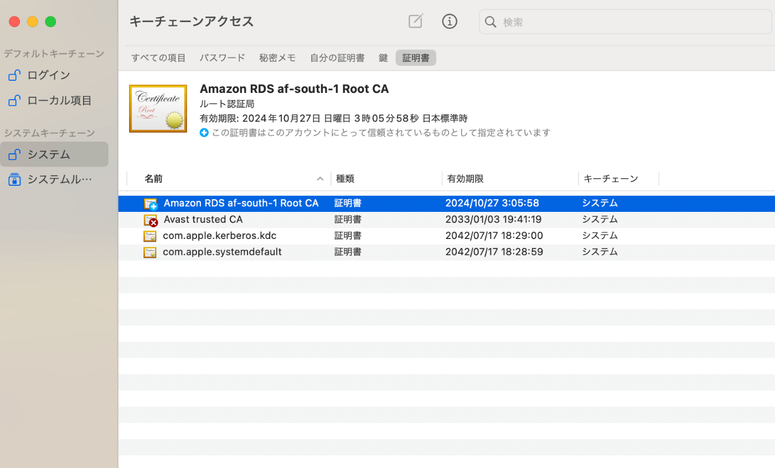Click expiry 2024/10/27 3:05:58
The width and height of the screenshot is (775, 468).
pyautogui.click(x=492, y=203)
